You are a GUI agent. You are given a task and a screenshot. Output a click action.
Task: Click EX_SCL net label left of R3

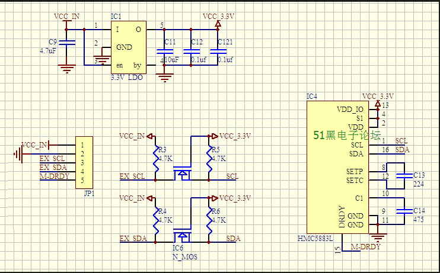pos(132,176)
